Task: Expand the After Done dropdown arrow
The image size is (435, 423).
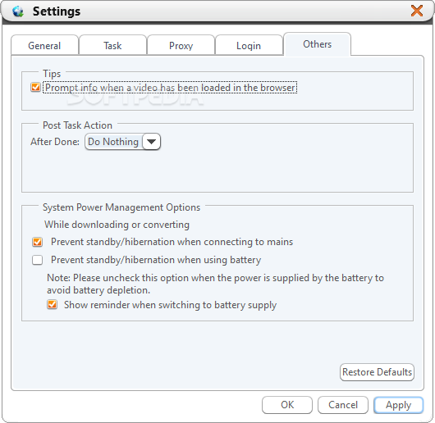Action: point(151,142)
